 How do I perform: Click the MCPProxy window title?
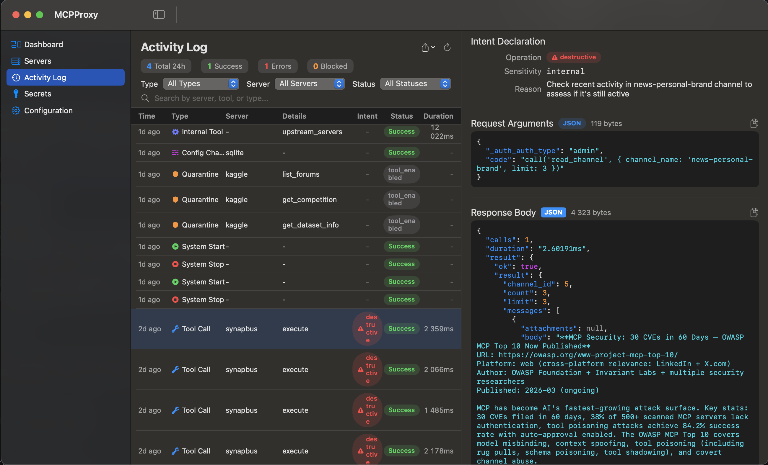point(77,15)
